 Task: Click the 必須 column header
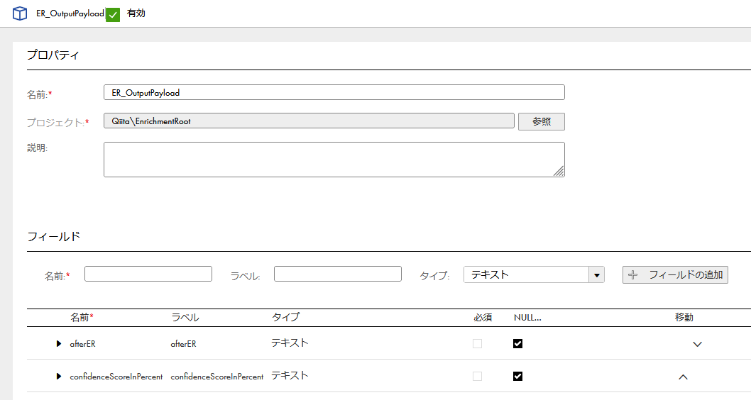[483, 317]
